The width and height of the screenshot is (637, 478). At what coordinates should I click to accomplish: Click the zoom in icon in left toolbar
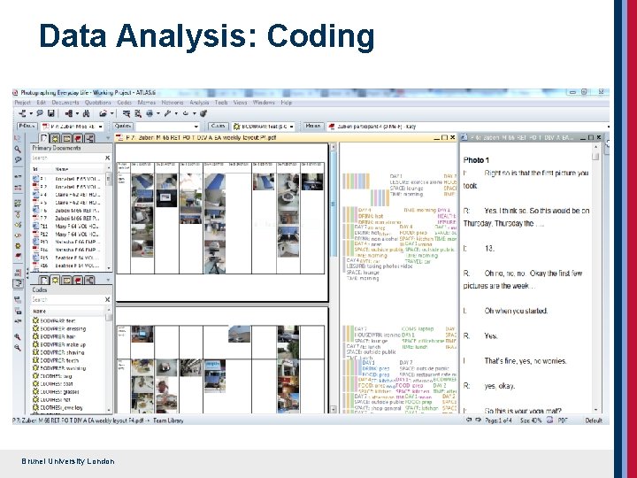pyautogui.click(x=18, y=337)
